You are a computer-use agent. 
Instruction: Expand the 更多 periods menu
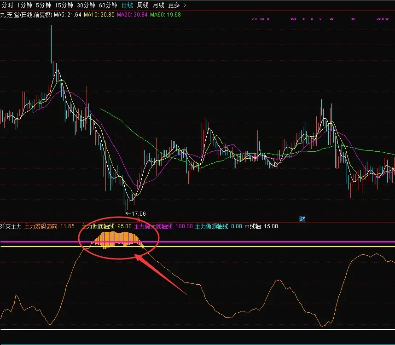tap(174, 5)
